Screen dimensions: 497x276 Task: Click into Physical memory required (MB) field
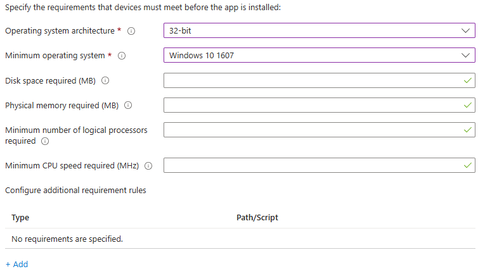pos(319,105)
